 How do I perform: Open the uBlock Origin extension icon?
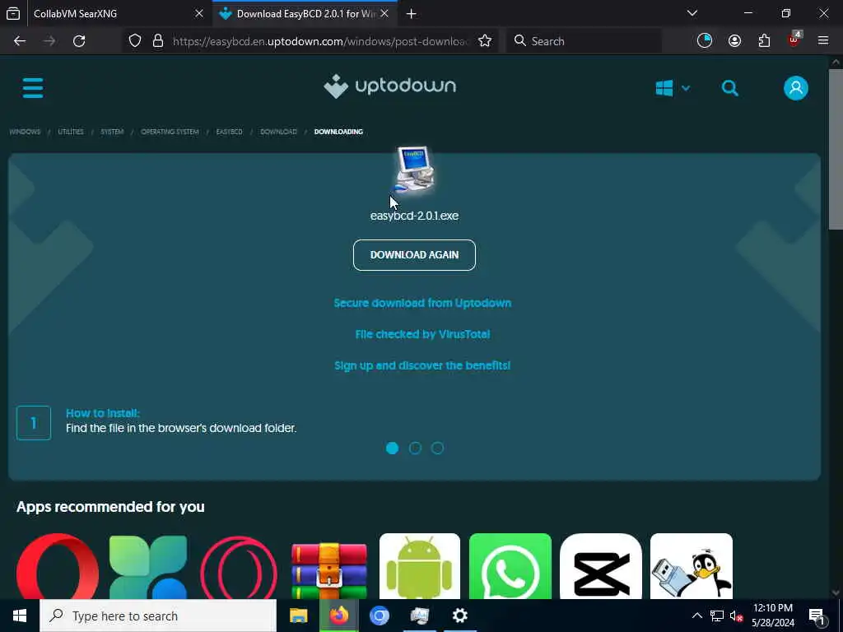(794, 39)
